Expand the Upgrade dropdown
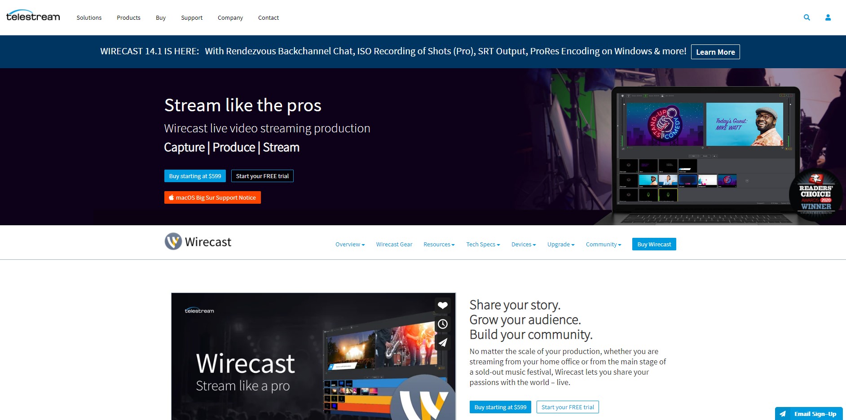This screenshot has height=420, width=846. pyautogui.click(x=561, y=245)
